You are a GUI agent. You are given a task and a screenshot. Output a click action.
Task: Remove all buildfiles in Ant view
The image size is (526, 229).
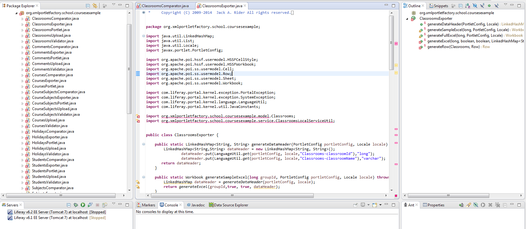coord(497,205)
